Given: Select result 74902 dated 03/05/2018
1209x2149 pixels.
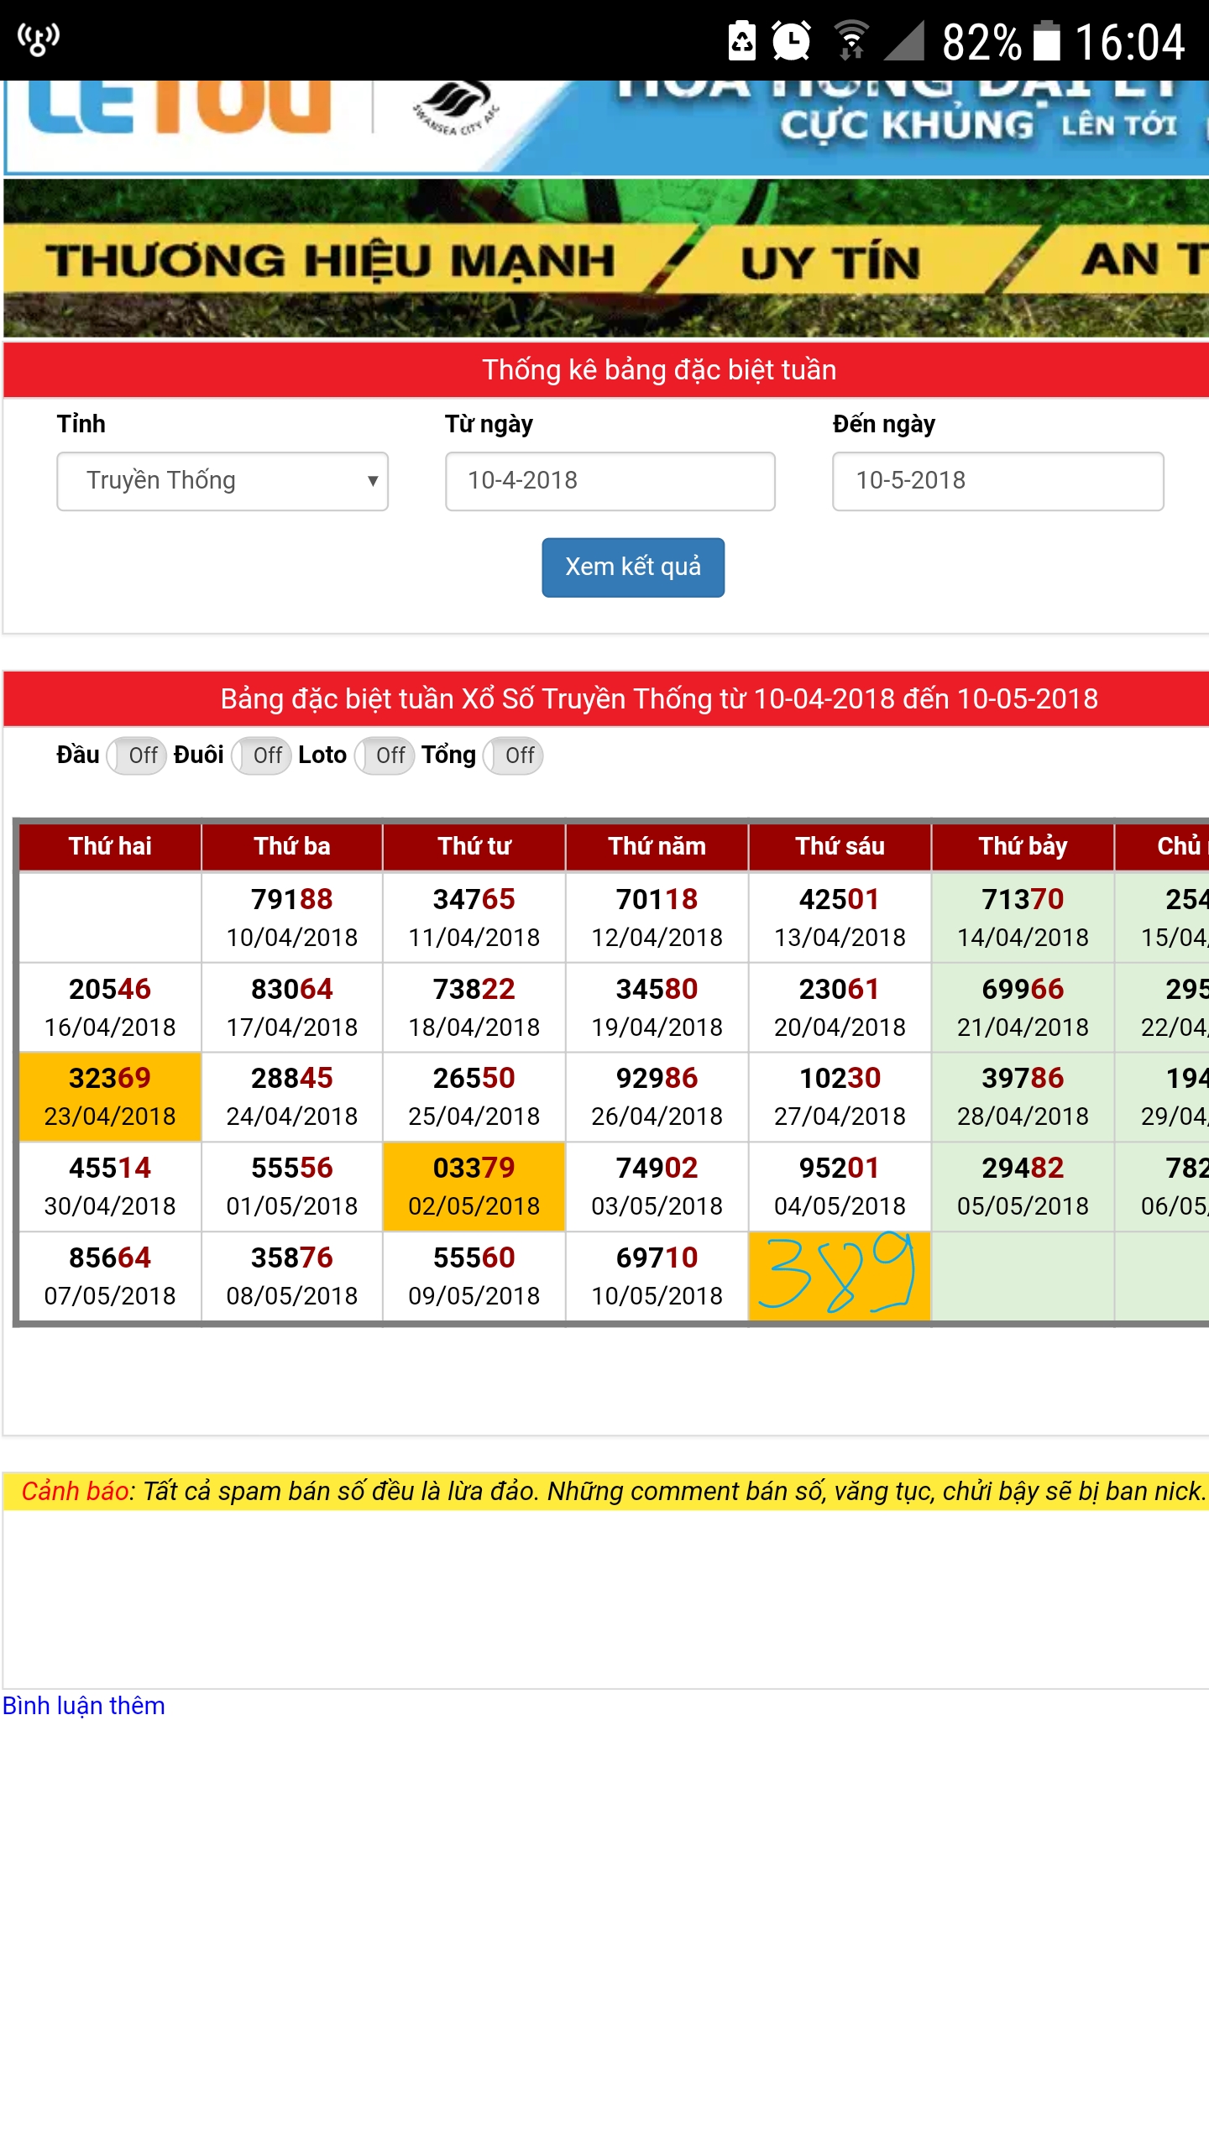Looking at the screenshot, I should [657, 1187].
